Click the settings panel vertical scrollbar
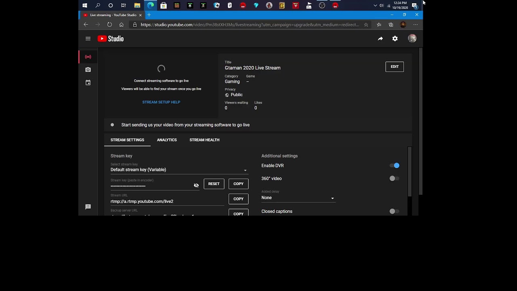 coord(410,172)
